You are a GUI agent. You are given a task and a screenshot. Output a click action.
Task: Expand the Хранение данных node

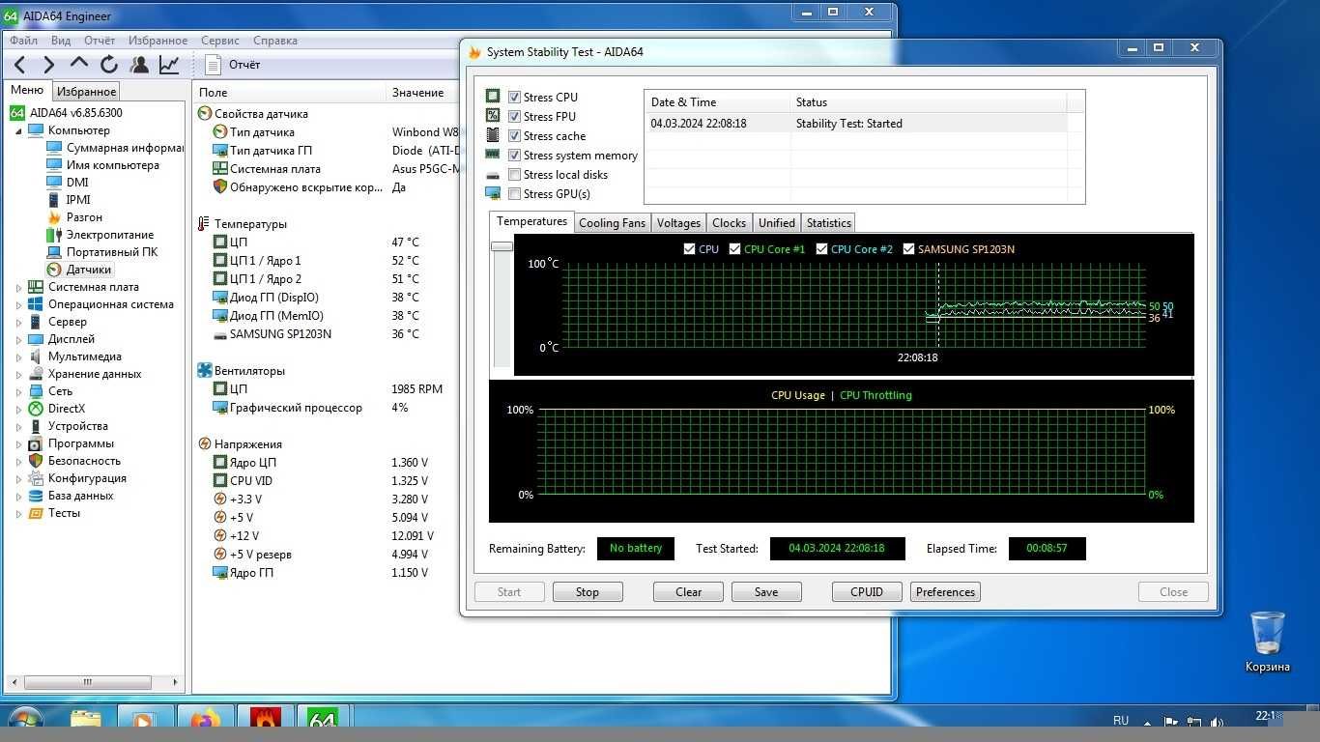click(18, 374)
